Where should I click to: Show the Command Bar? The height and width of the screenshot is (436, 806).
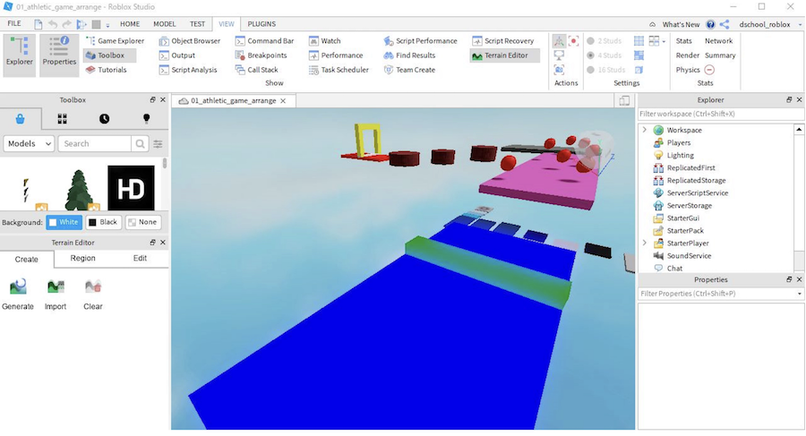click(x=265, y=40)
